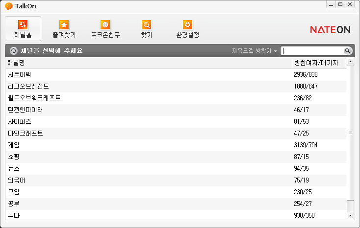Select the 마인크래프트 channel
360x228 pixels.
[176, 134]
